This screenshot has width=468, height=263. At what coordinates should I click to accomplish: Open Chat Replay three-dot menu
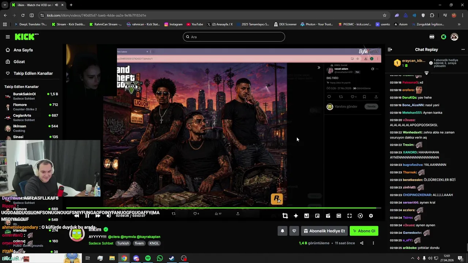pos(463,49)
